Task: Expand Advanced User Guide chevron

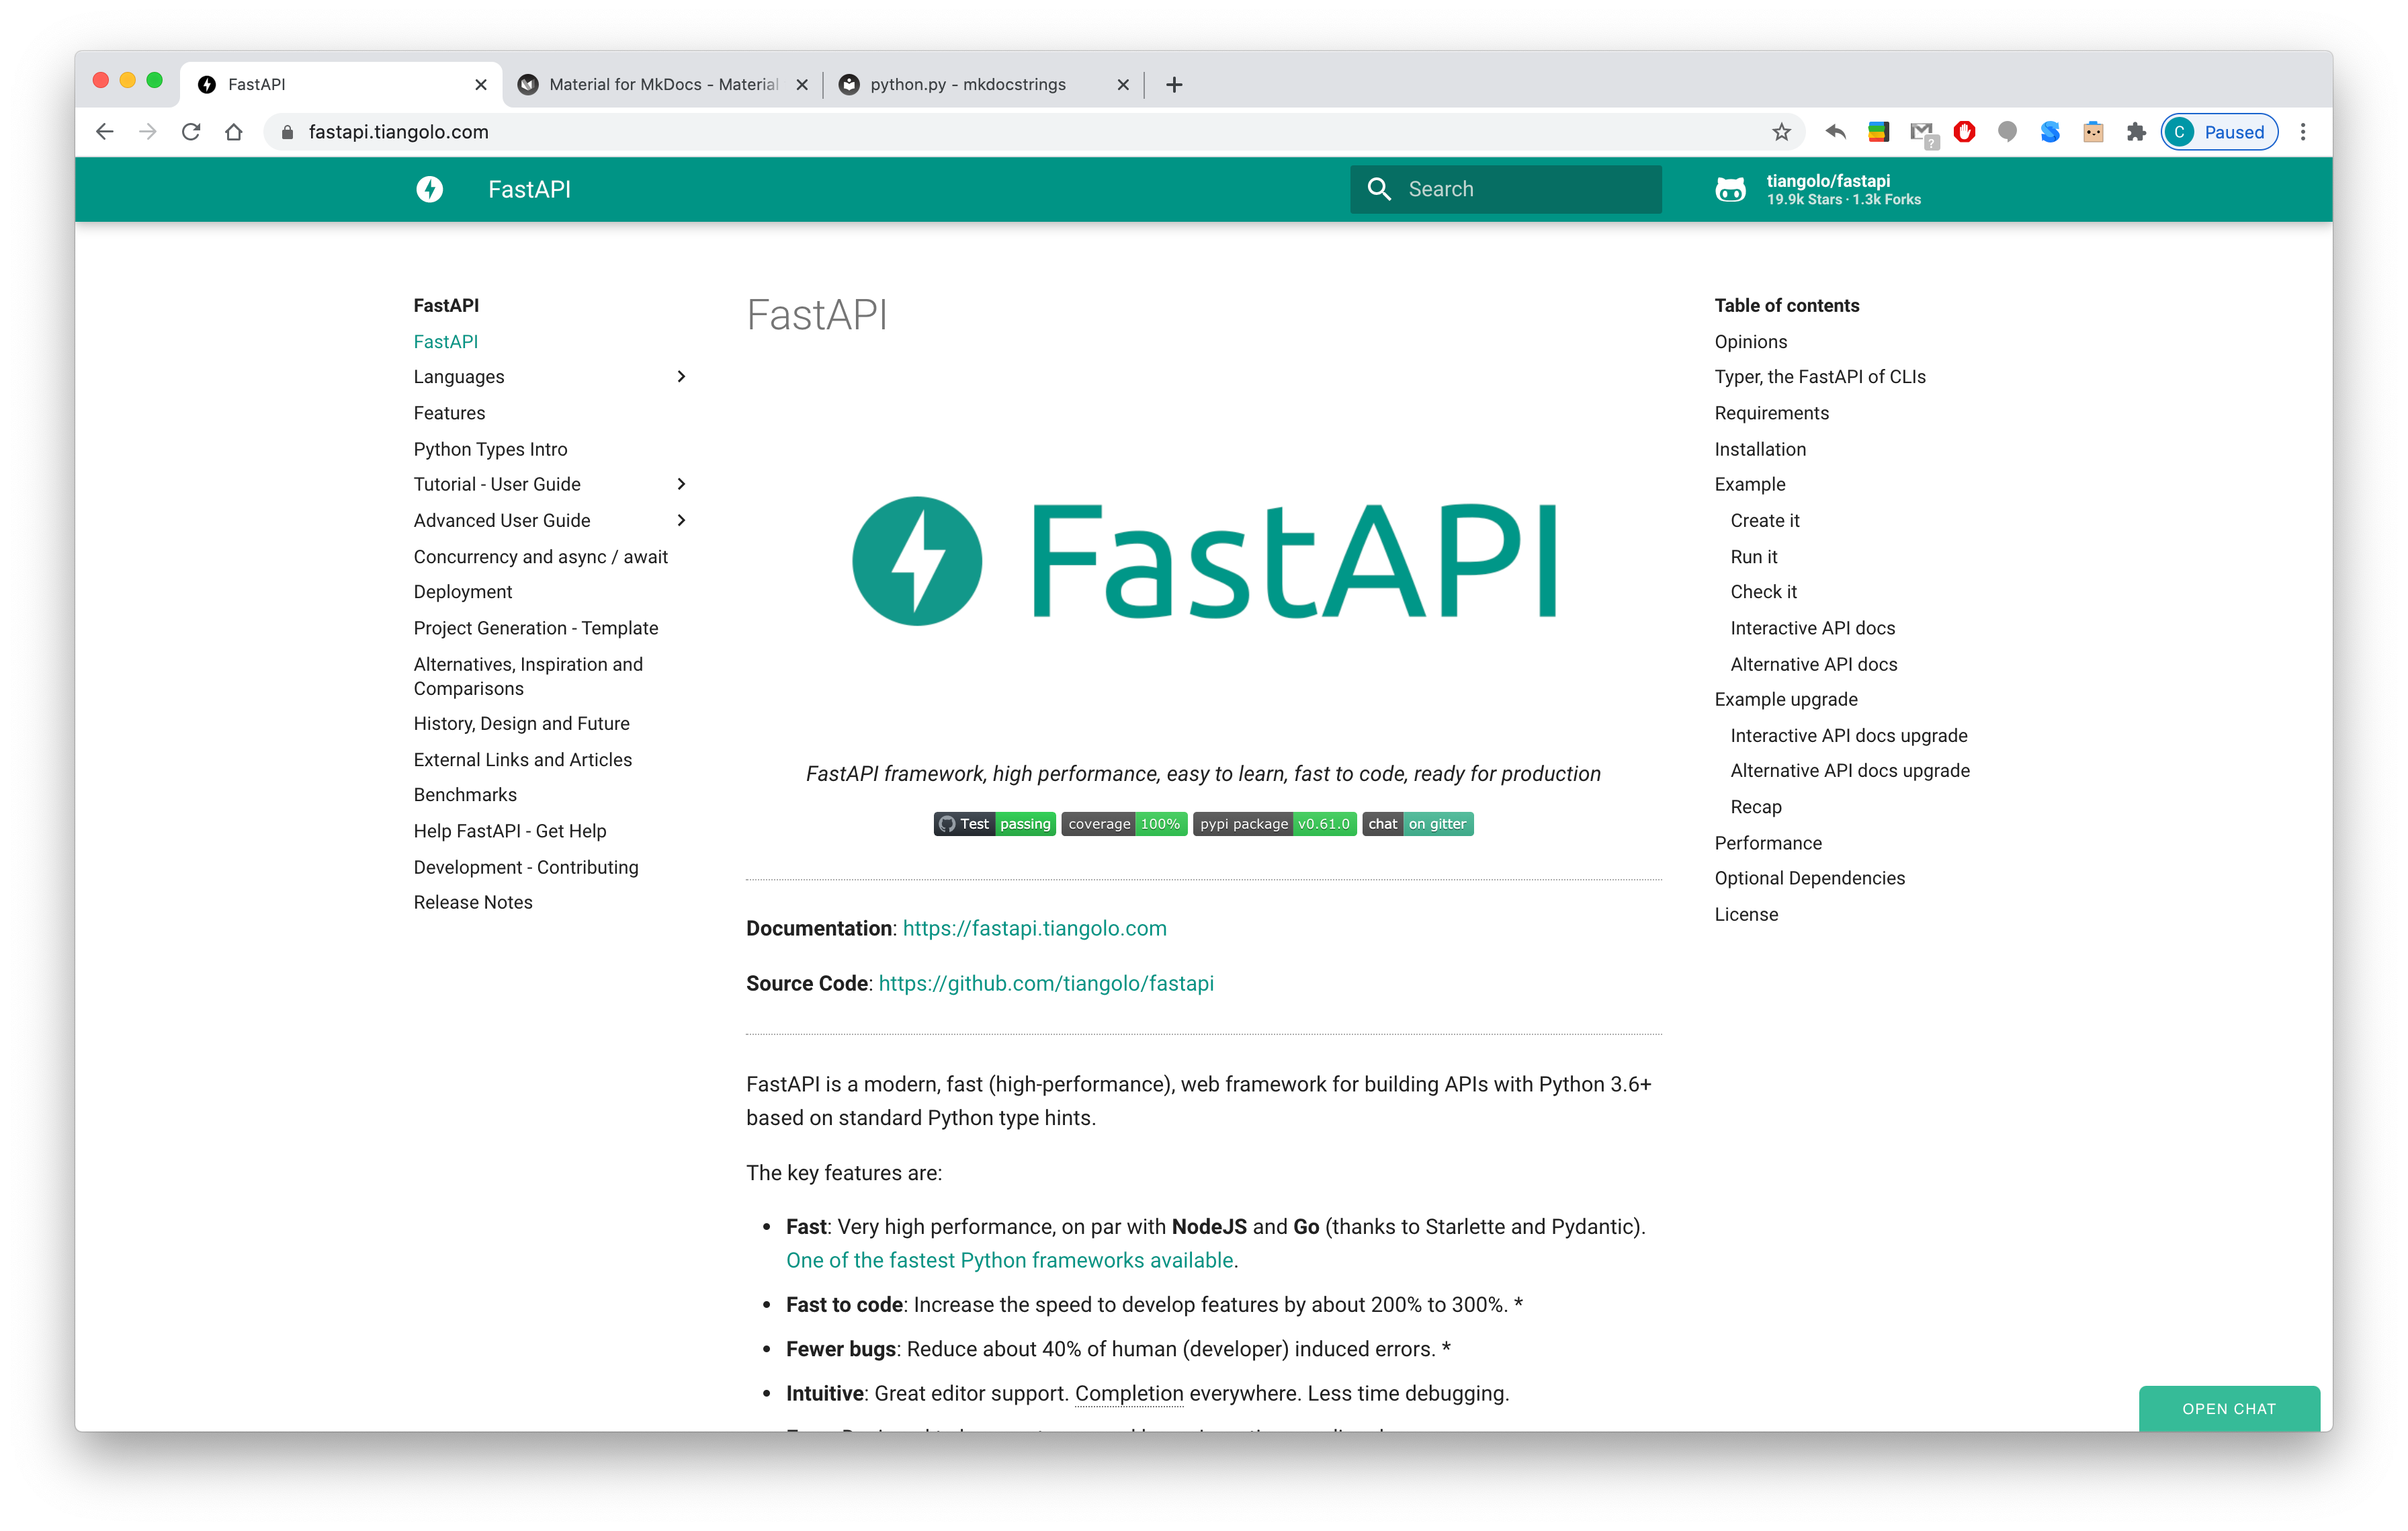Action: (681, 520)
